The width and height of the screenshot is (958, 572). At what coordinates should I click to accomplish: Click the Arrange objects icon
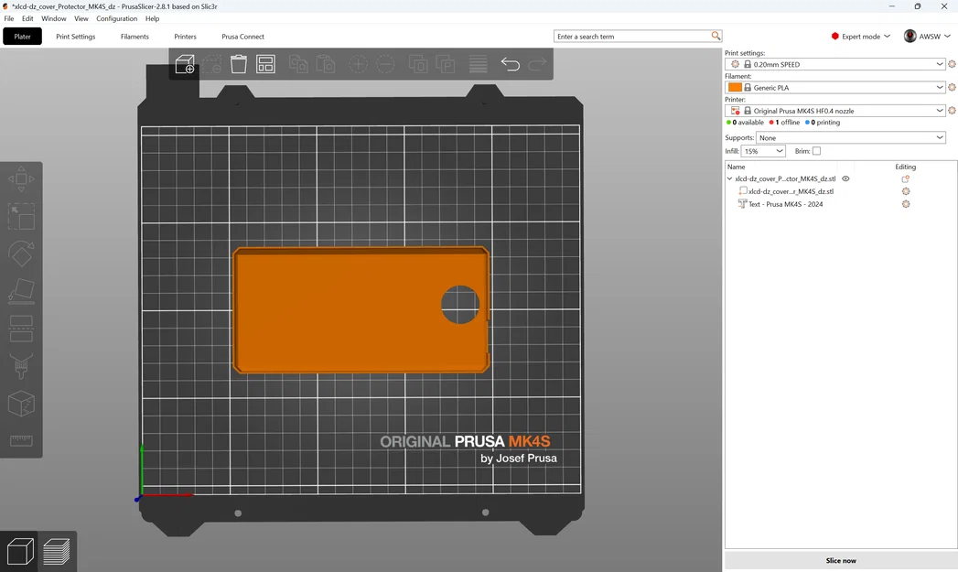click(265, 64)
